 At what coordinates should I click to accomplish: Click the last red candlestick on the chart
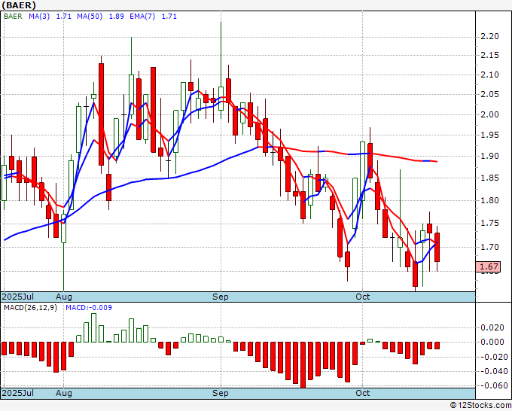click(x=437, y=247)
